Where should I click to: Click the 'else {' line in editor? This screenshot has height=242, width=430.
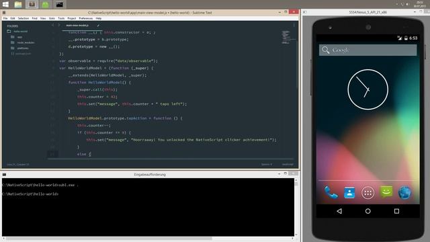click(x=84, y=154)
